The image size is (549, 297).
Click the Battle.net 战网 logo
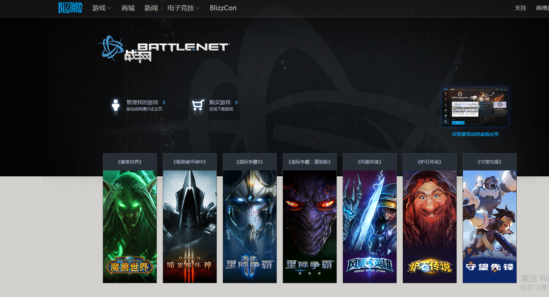point(163,49)
